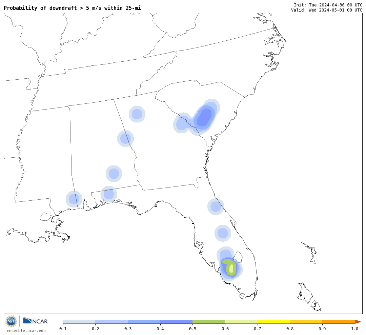Click the 0.1 colorbar tick label
Image resolution: width=366 pixels, height=335 pixels.
tap(63, 329)
